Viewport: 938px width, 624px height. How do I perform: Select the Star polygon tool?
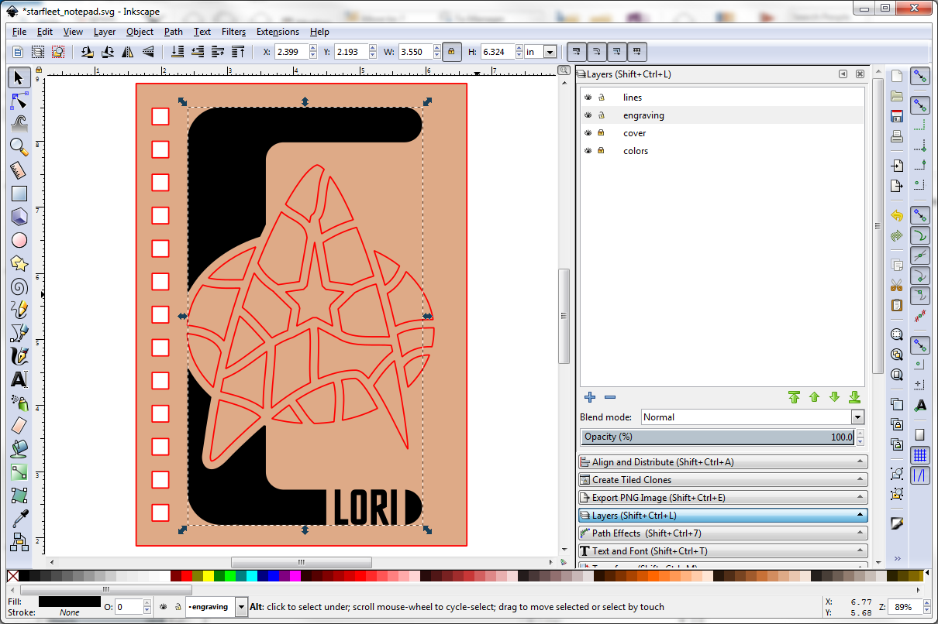[19, 263]
